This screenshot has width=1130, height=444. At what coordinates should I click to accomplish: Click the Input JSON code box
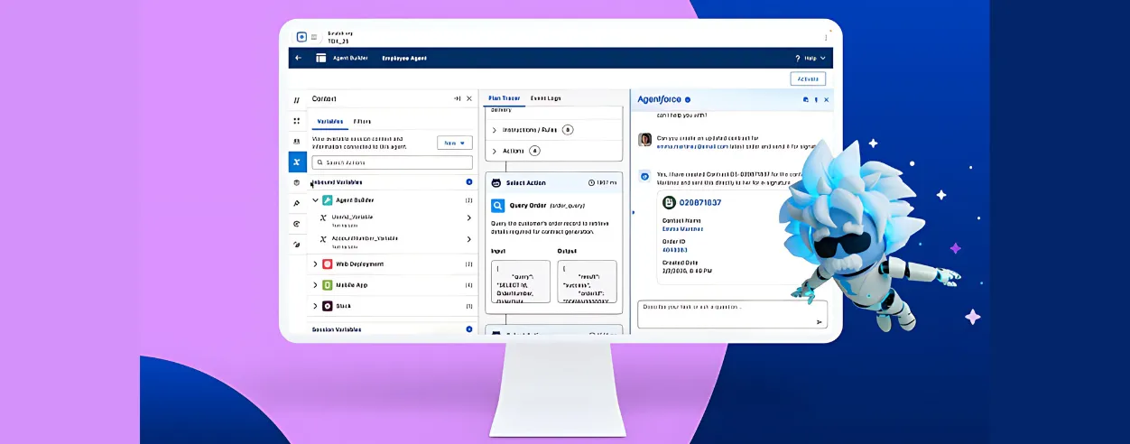[x=521, y=282]
